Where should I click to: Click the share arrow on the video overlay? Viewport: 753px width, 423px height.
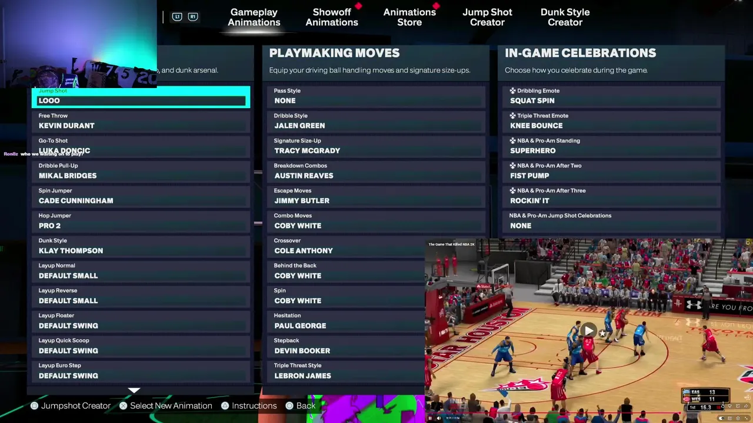[746, 406]
